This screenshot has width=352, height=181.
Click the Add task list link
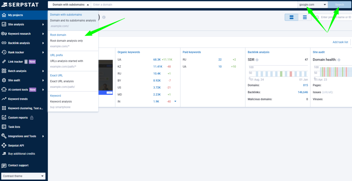[x=340, y=42]
